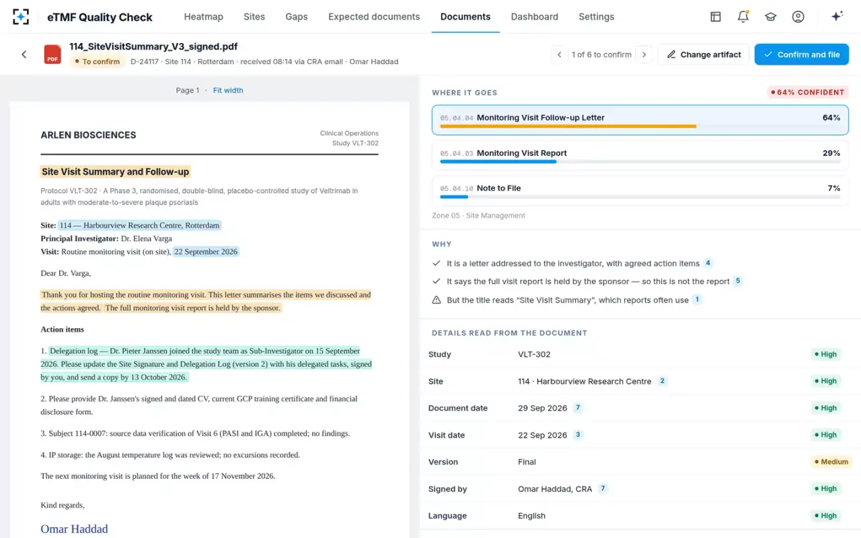Click Medium confidence badge for Version

click(x=831, y=461)
